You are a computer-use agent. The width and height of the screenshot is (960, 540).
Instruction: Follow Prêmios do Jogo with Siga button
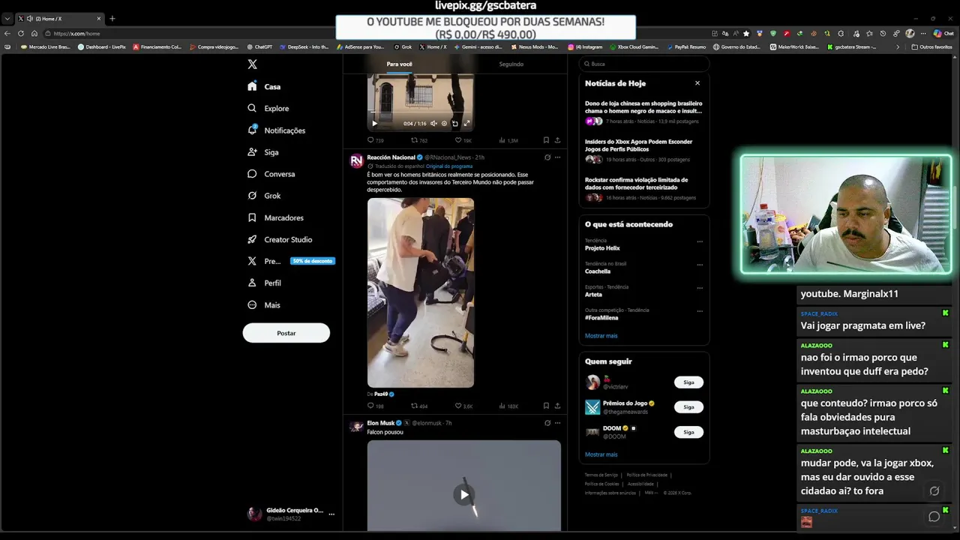click(688, 407)
